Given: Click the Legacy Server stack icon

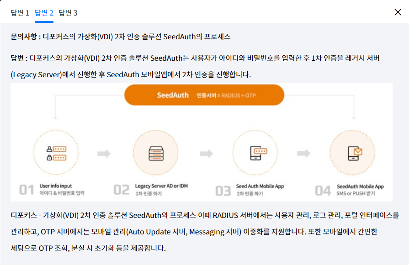Looking at the screenshot, I should (x=156, y=154).
